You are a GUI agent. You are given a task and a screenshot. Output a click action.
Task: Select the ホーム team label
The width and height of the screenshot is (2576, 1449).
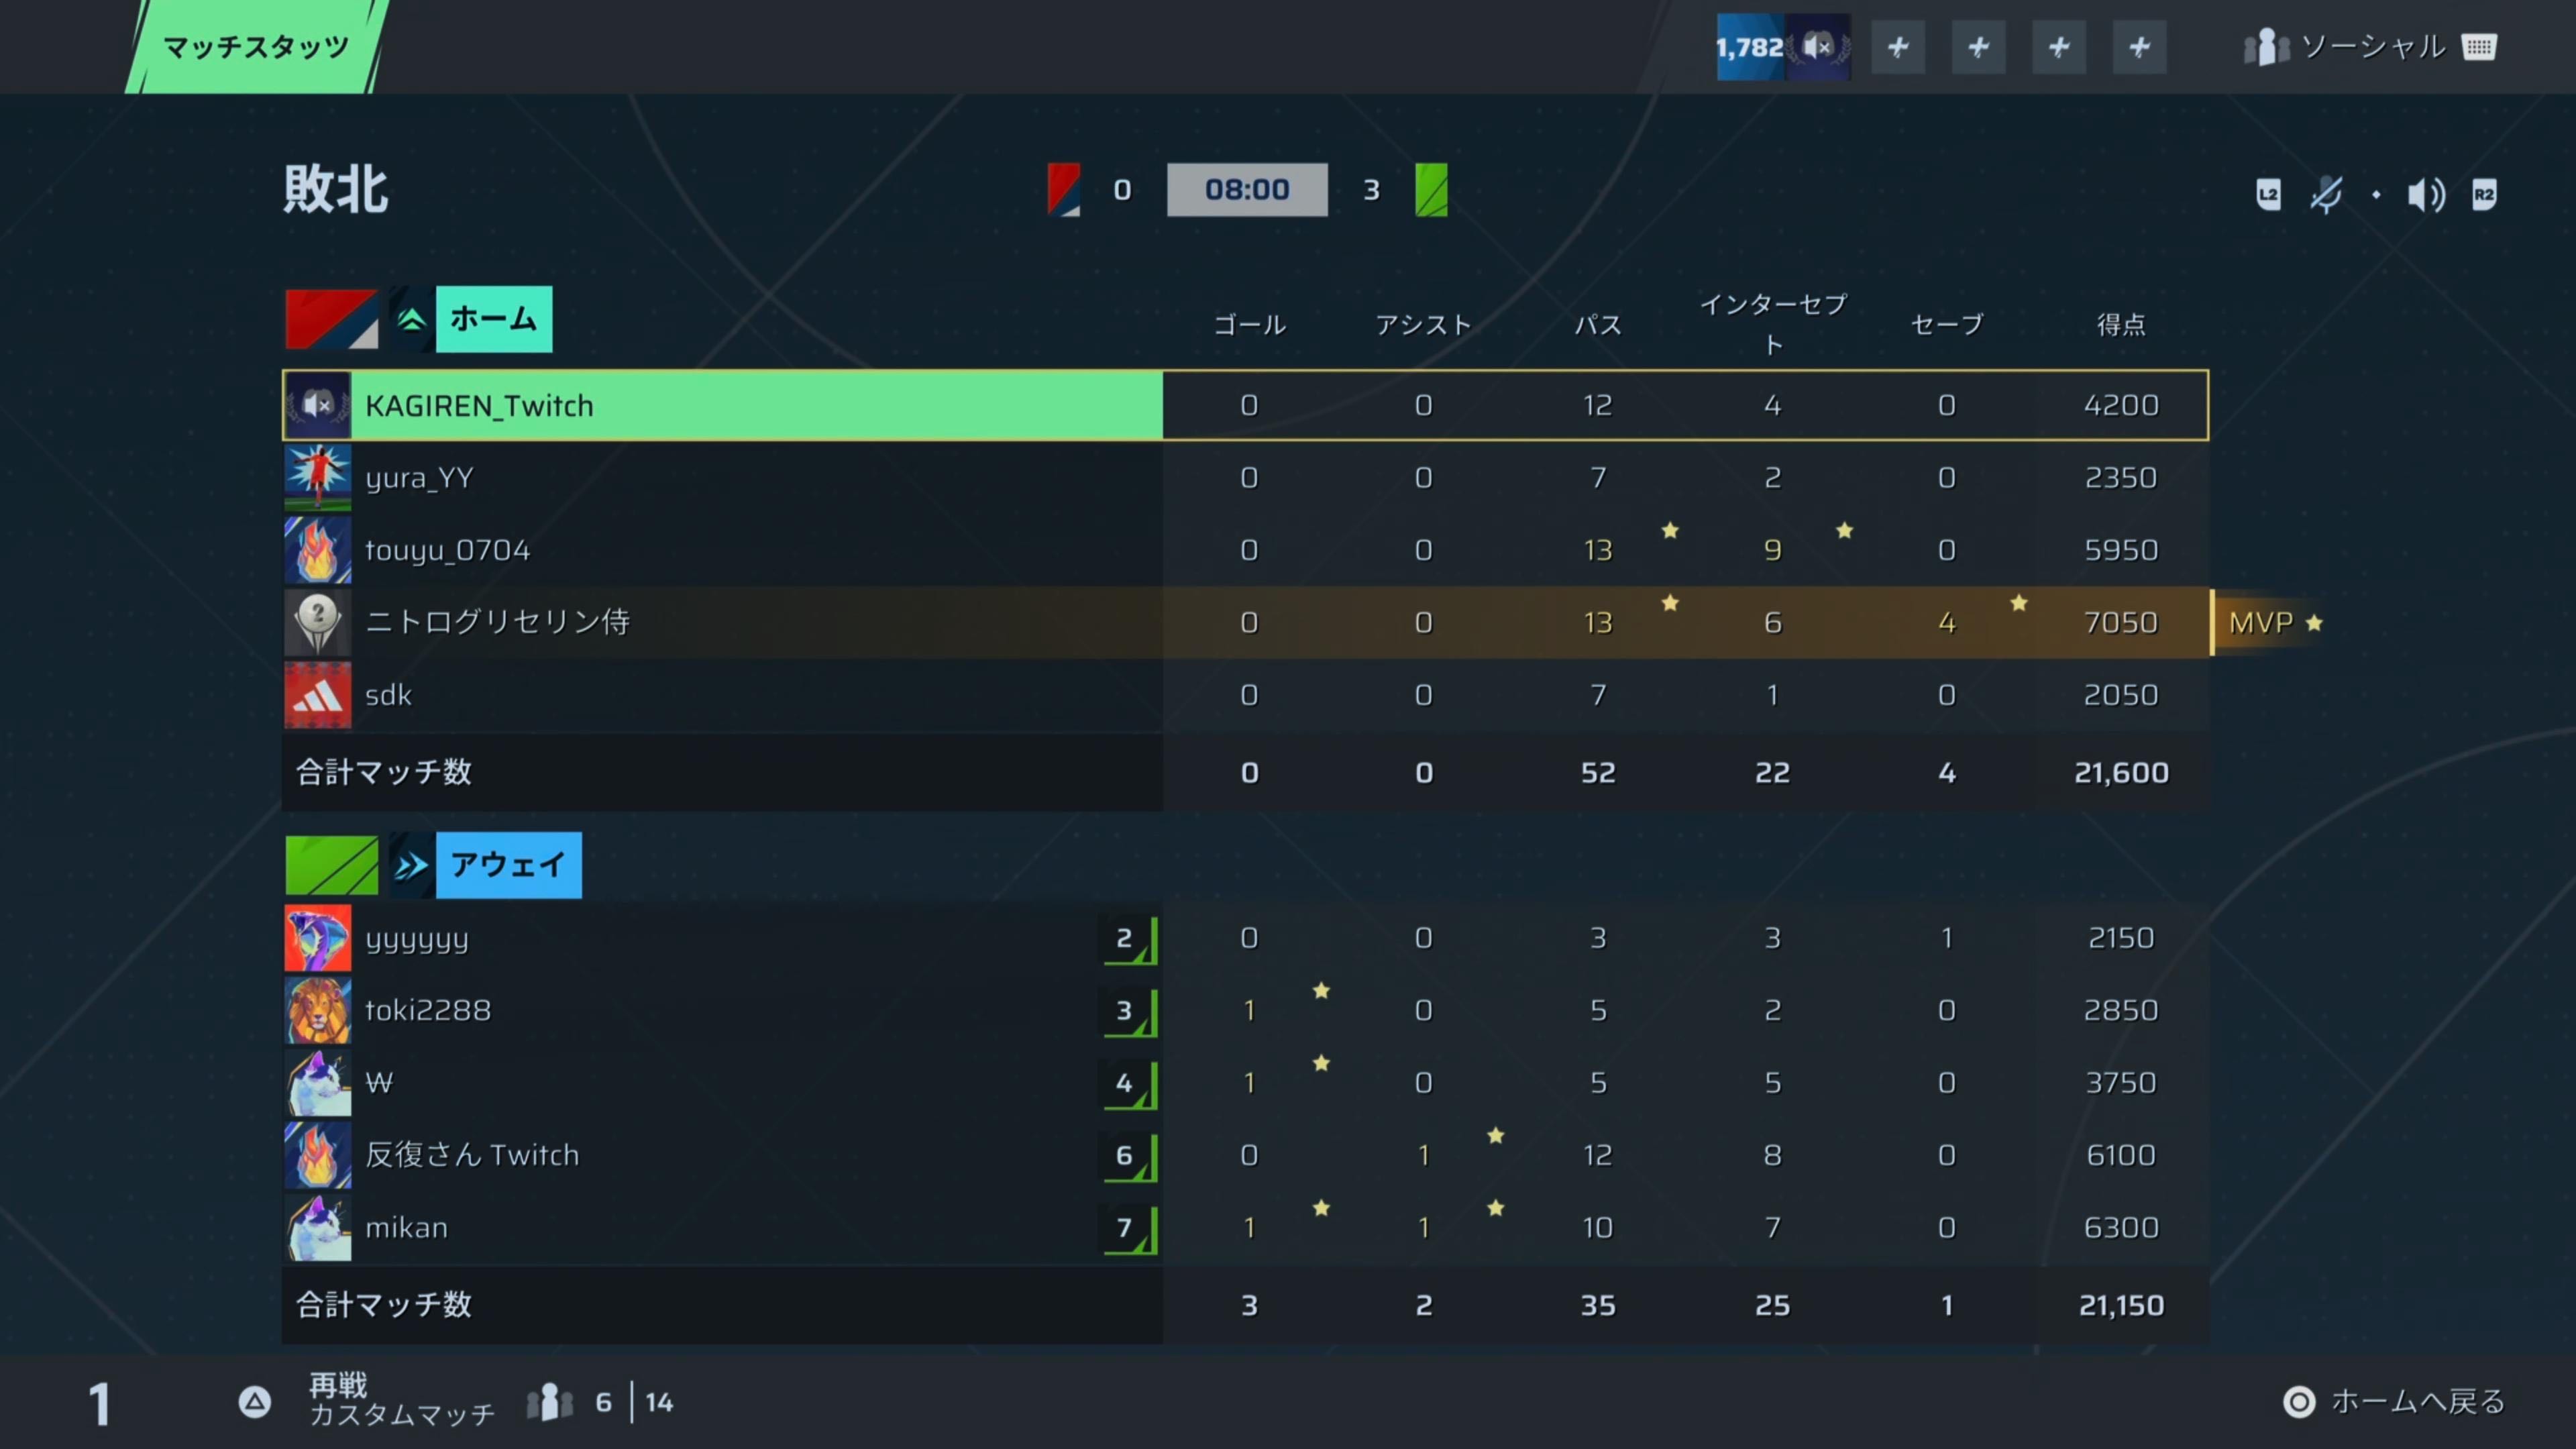click(x=493, y=319)
